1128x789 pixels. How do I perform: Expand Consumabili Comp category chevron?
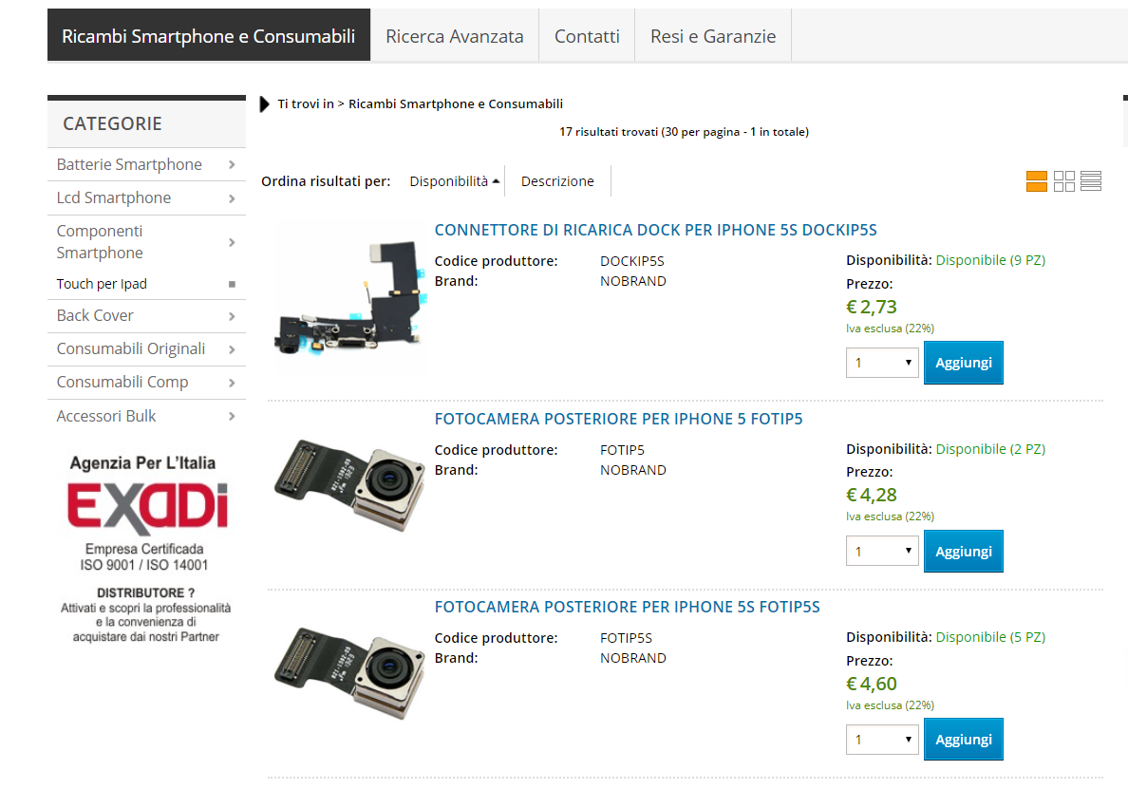tap(232, 383)
